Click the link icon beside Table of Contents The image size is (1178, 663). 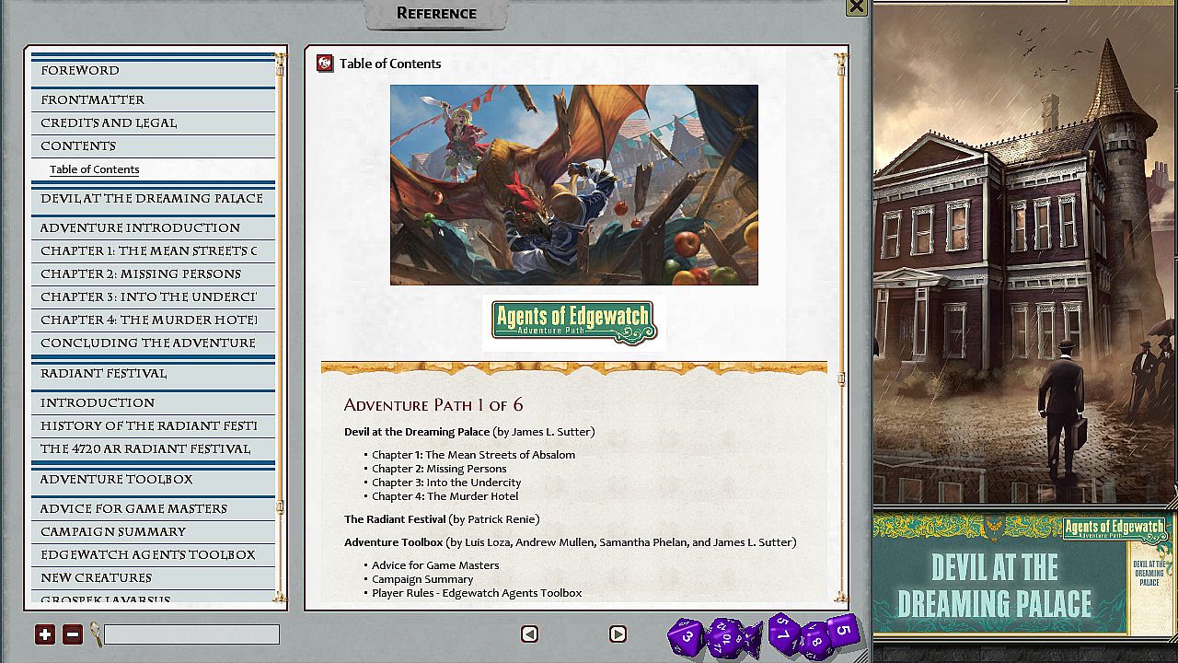pos(325,64)
